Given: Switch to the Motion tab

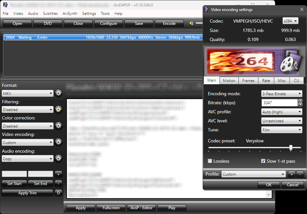Looking at the screenshot, I should pos(229,81).
